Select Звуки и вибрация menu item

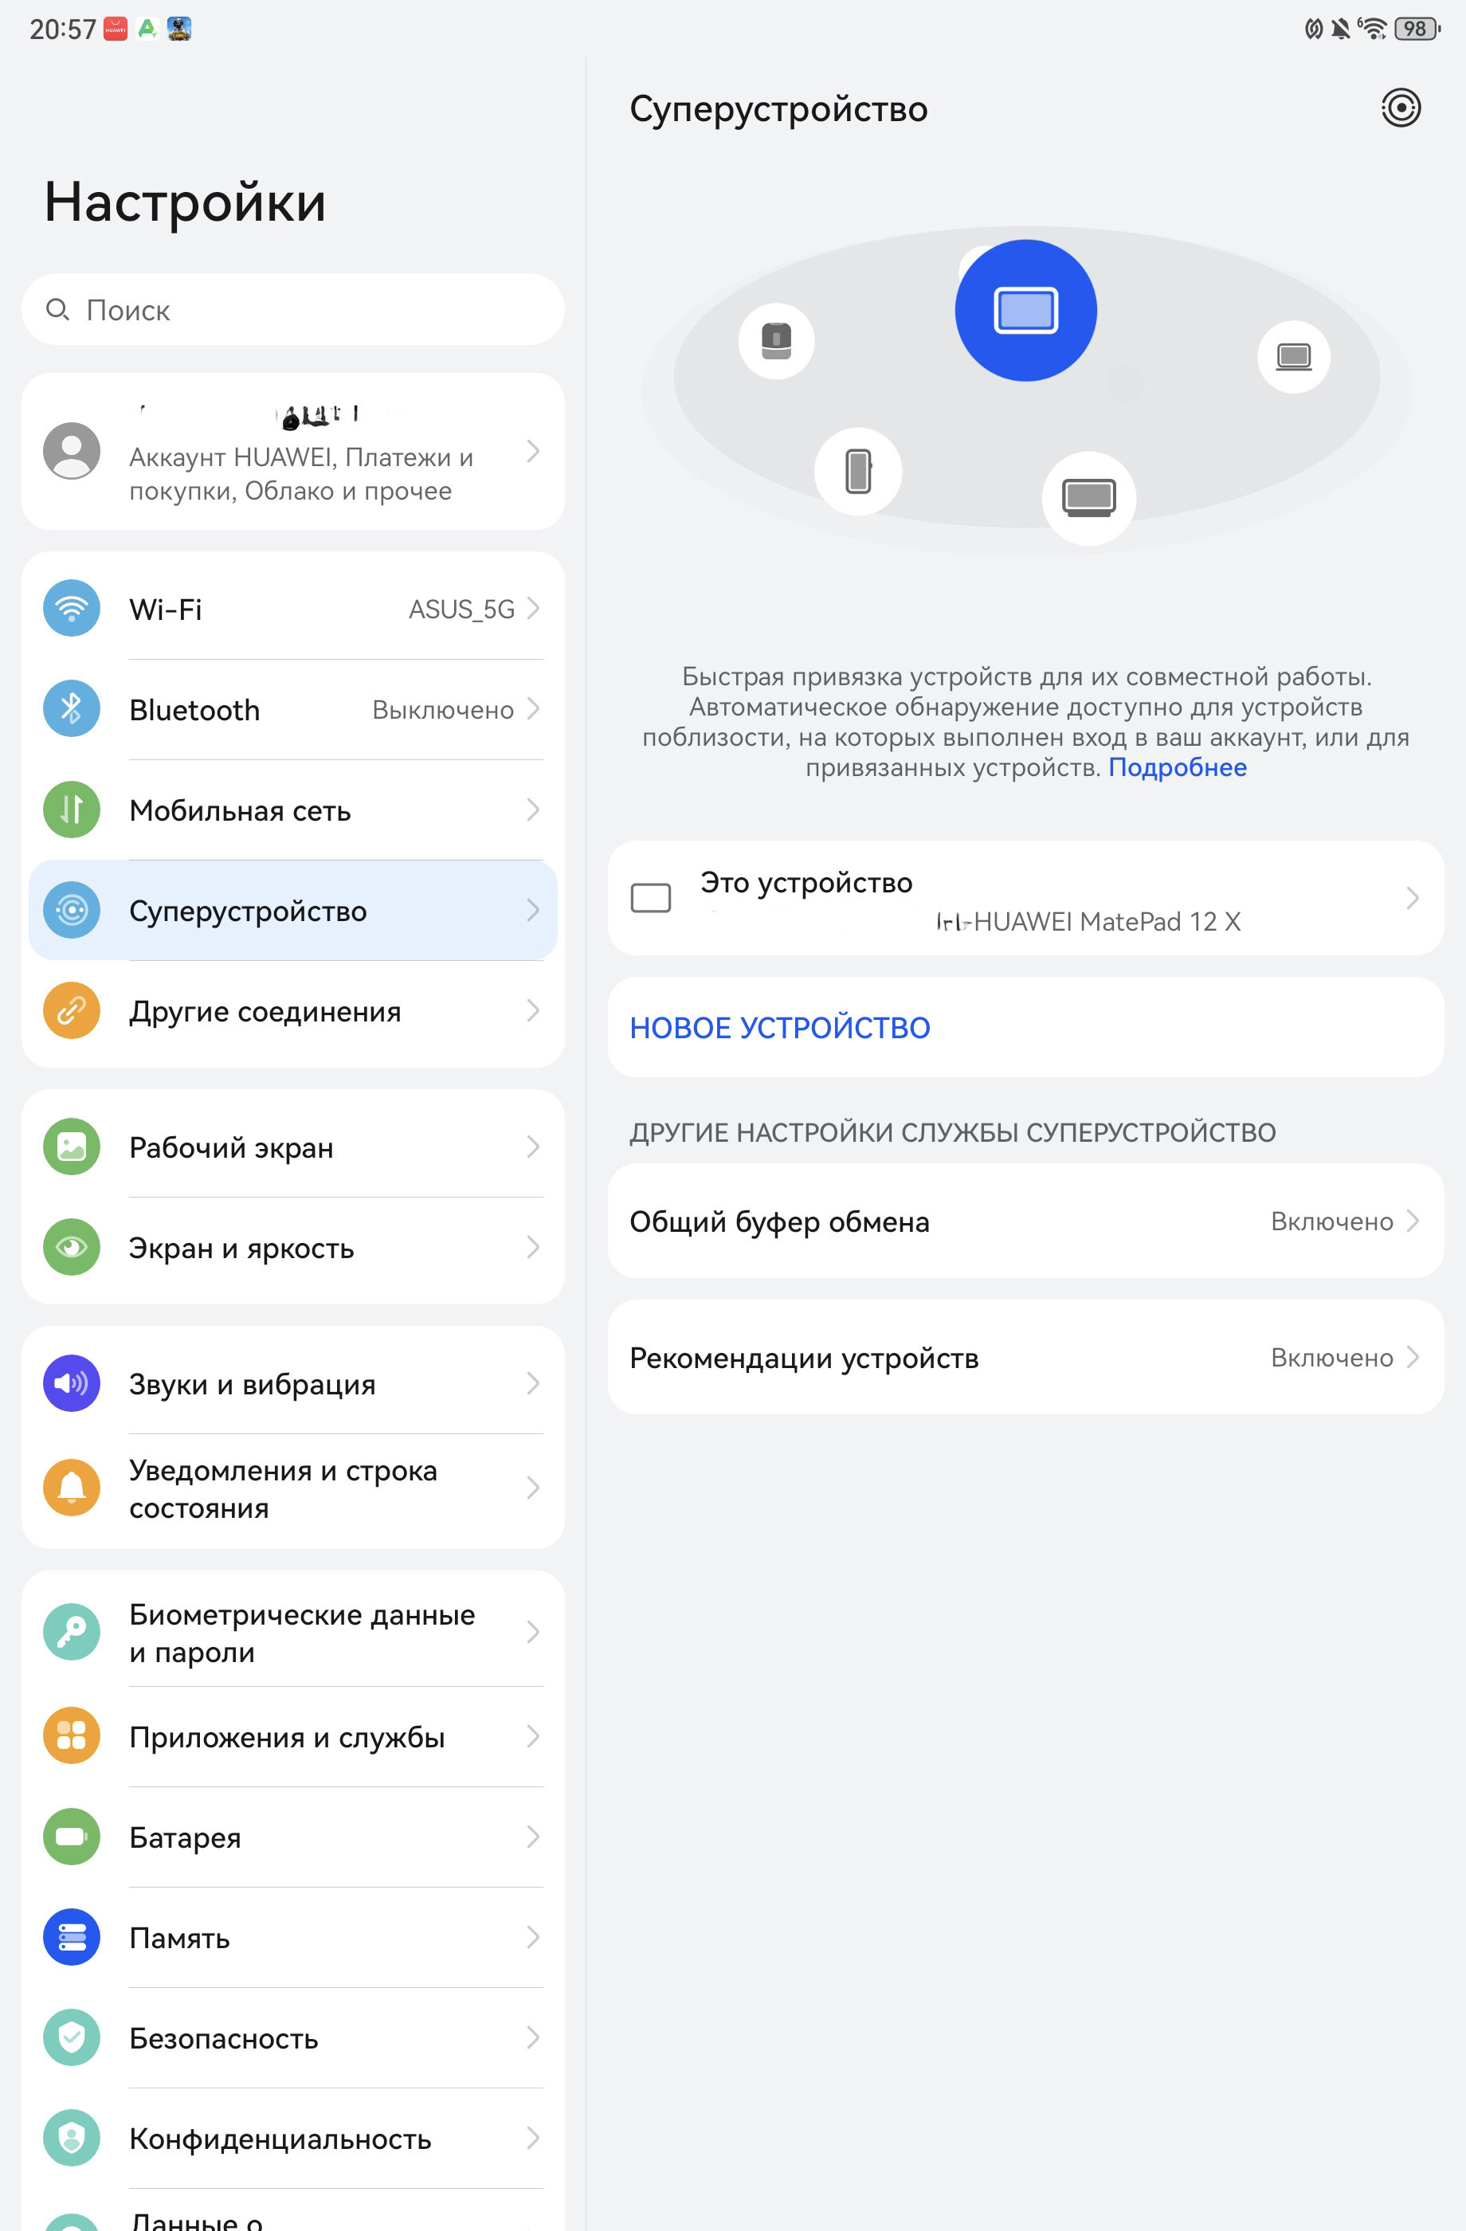293,1383
